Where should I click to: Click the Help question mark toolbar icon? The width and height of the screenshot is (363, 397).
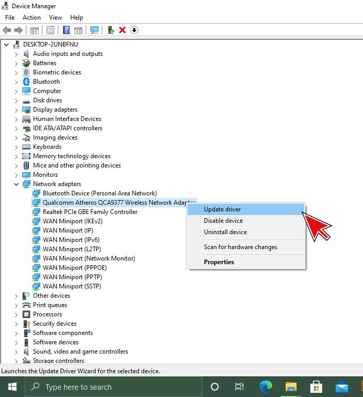[x=67, y=30]
